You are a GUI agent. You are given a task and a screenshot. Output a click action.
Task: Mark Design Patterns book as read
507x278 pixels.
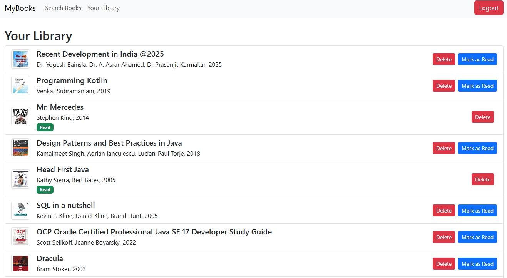pyautogui.click(x=477, y=148)
